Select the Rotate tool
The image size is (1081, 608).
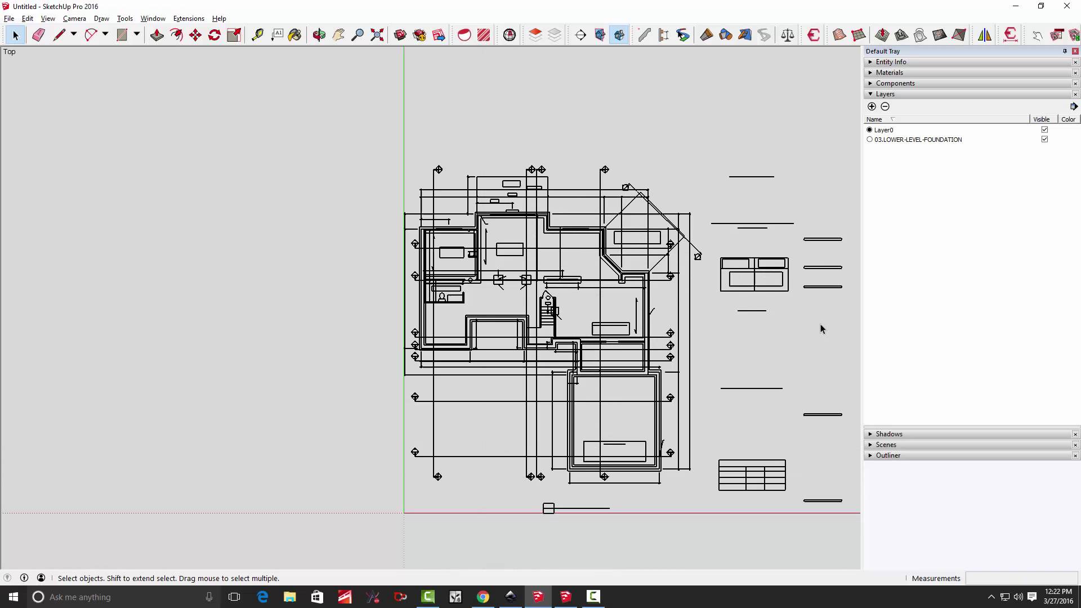coord(215,35)
